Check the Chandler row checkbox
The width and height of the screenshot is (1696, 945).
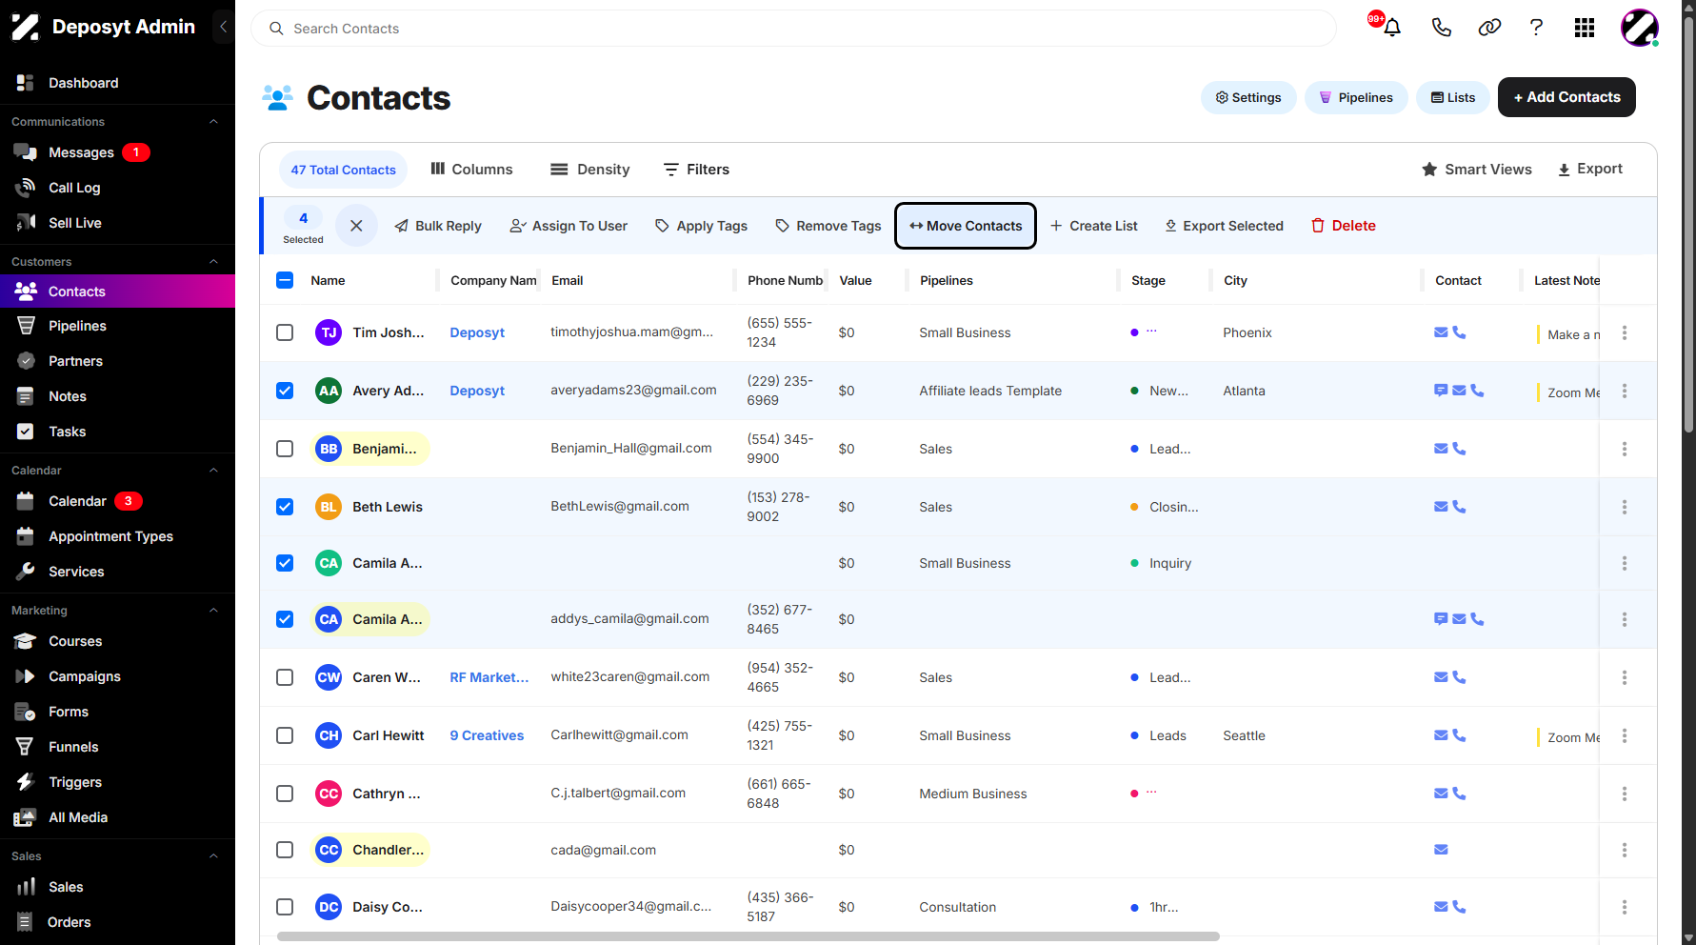click(x=285, y=850)
